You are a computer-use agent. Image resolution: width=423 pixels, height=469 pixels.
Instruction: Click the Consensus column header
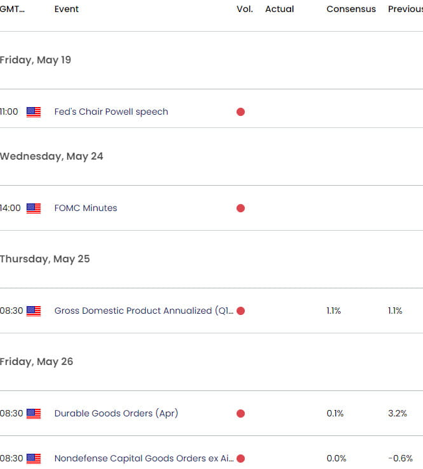point(351,9)
